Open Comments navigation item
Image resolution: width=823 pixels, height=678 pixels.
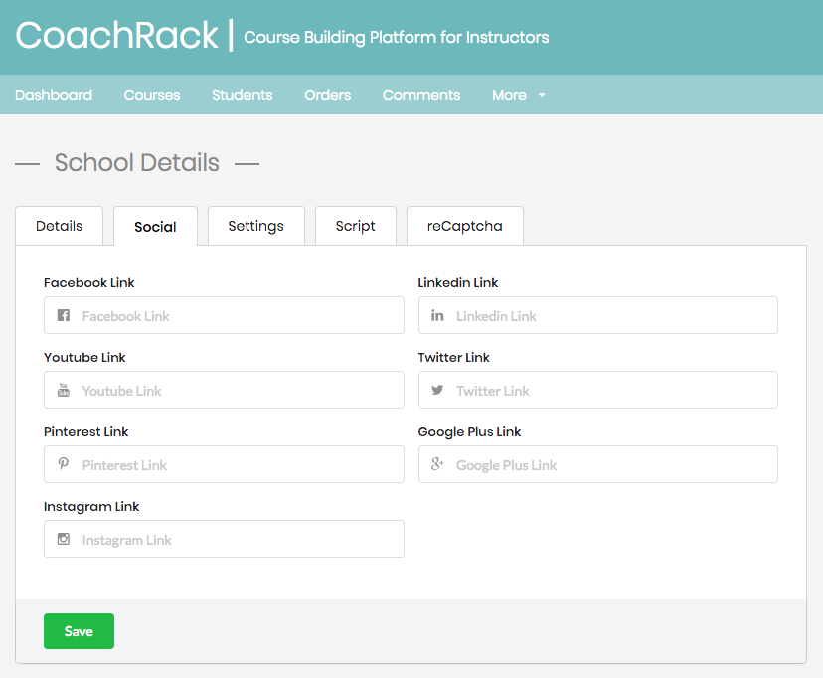421,95
